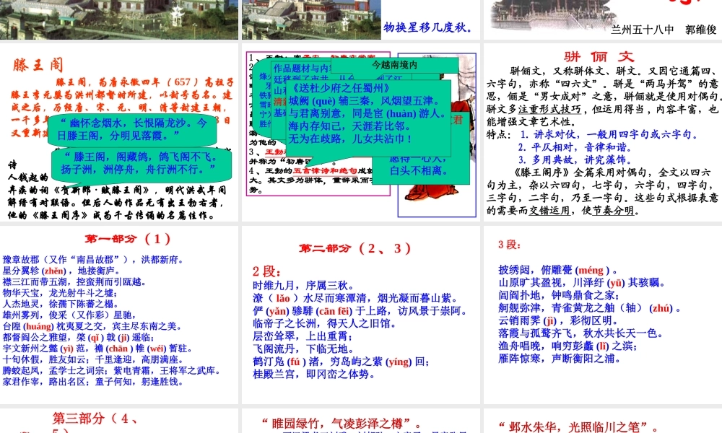Click the line 时维九月，序属三秋
This screenshot has height=433, width=722.
coord(303,285)
